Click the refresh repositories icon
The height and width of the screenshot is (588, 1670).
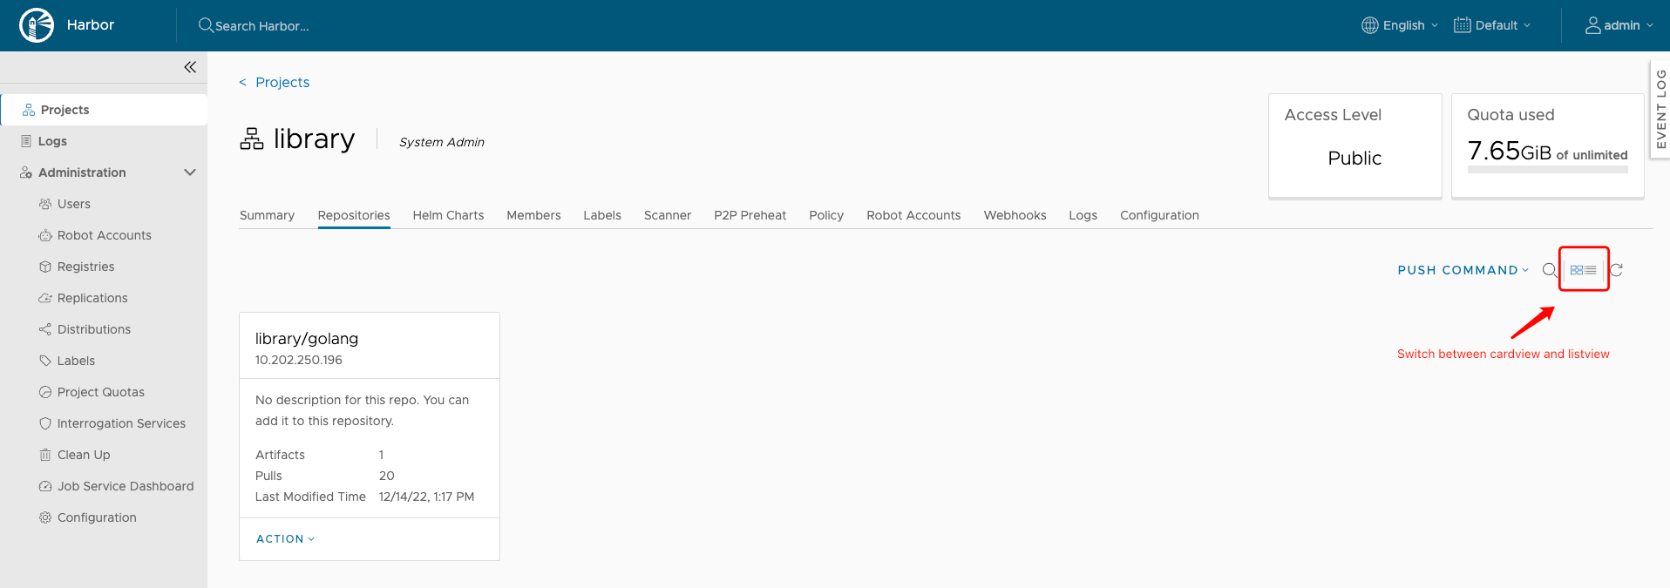(1617, 270)
